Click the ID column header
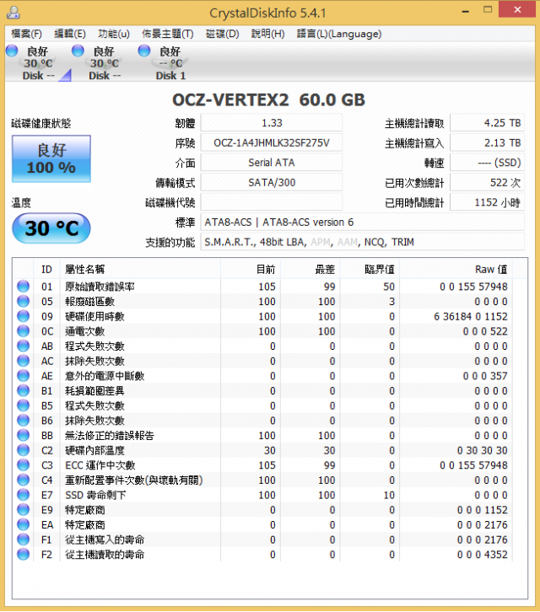This screenshot has width=540, height=612. [46, 269]
